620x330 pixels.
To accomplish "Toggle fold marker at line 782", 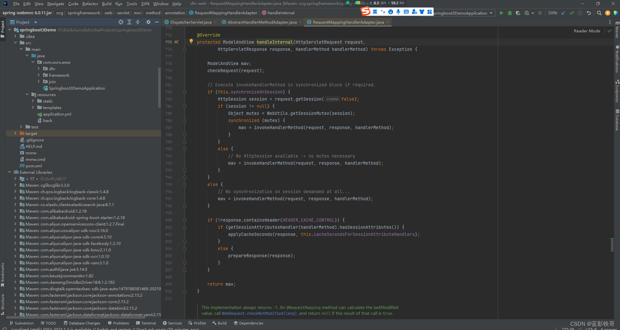I will [185, 92].
